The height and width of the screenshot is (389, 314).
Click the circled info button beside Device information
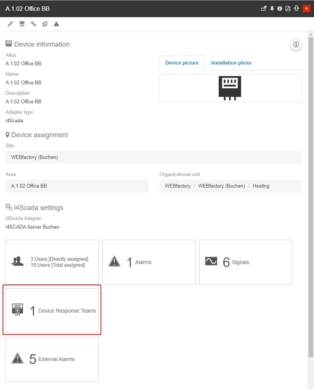pyautogui.click(x=296, y=45)
